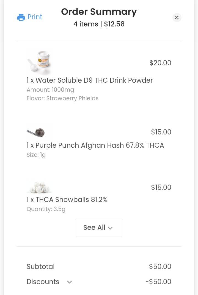Click the blue printer icon
Screen dimensions: 198x295
tap(21, 17)
